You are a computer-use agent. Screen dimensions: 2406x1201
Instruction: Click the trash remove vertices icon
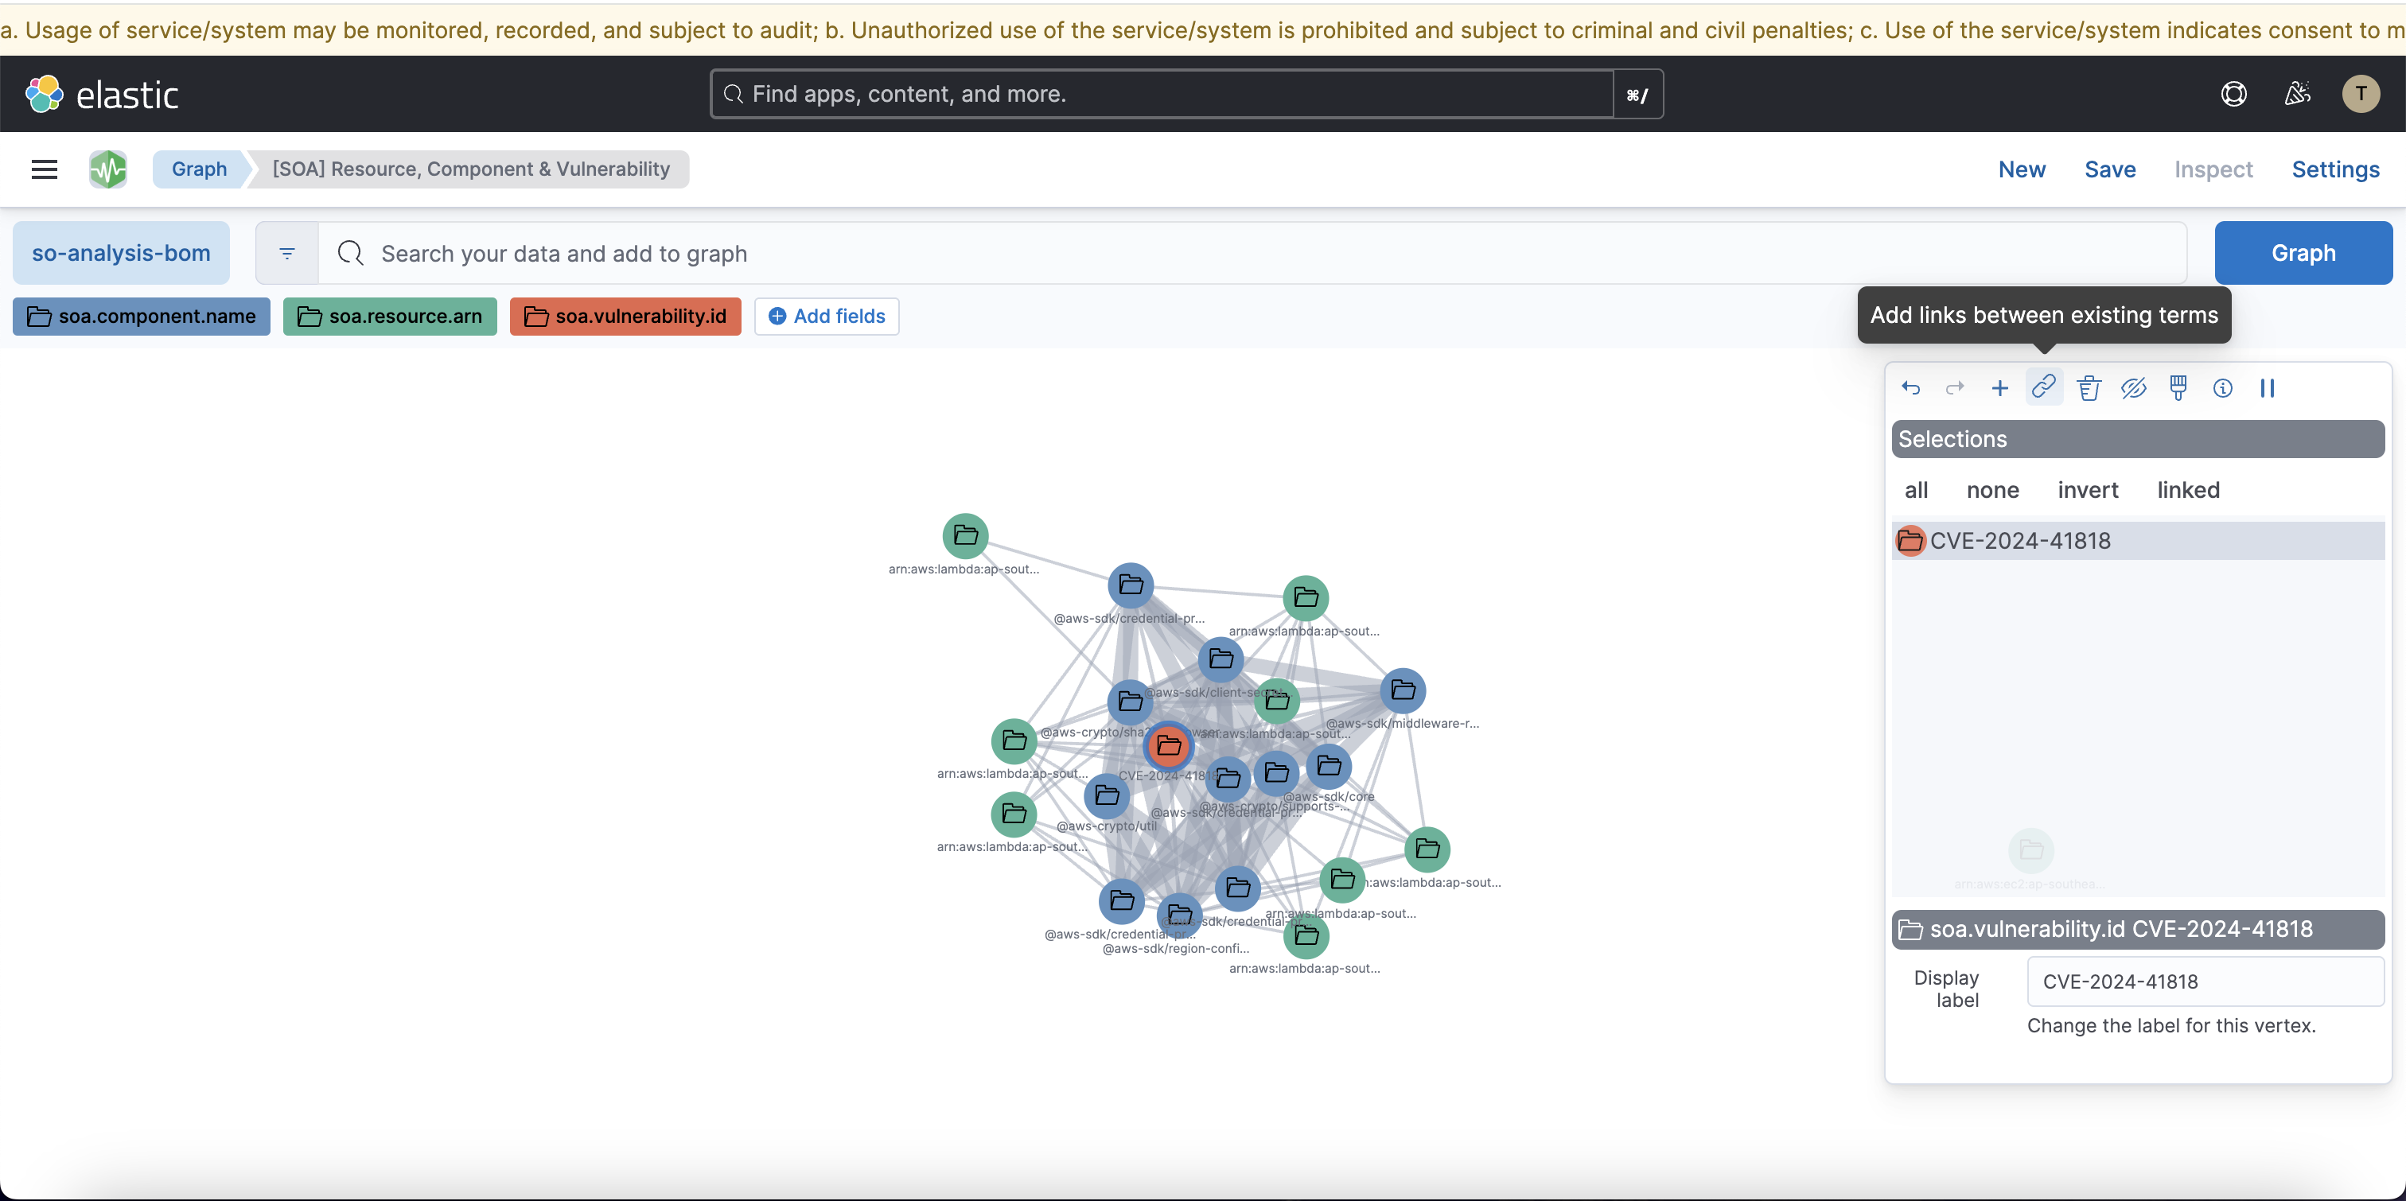(2089, 387)
